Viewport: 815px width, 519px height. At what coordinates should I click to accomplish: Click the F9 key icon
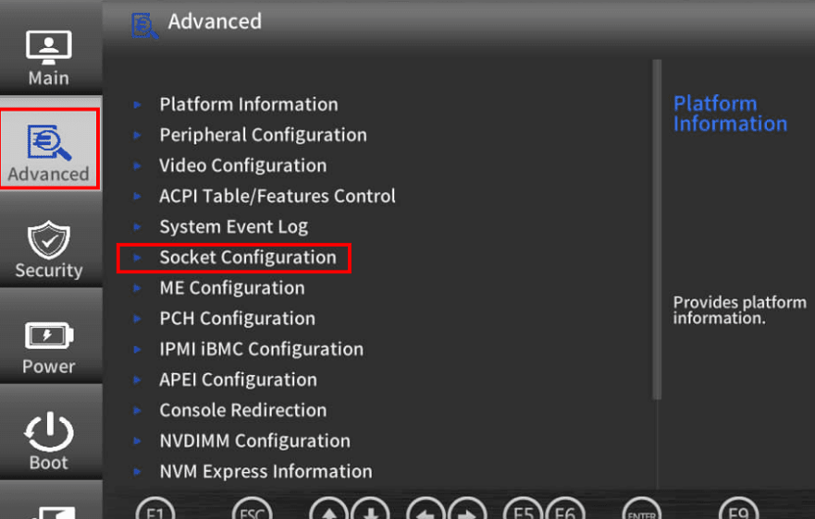[x=738, y=512]
